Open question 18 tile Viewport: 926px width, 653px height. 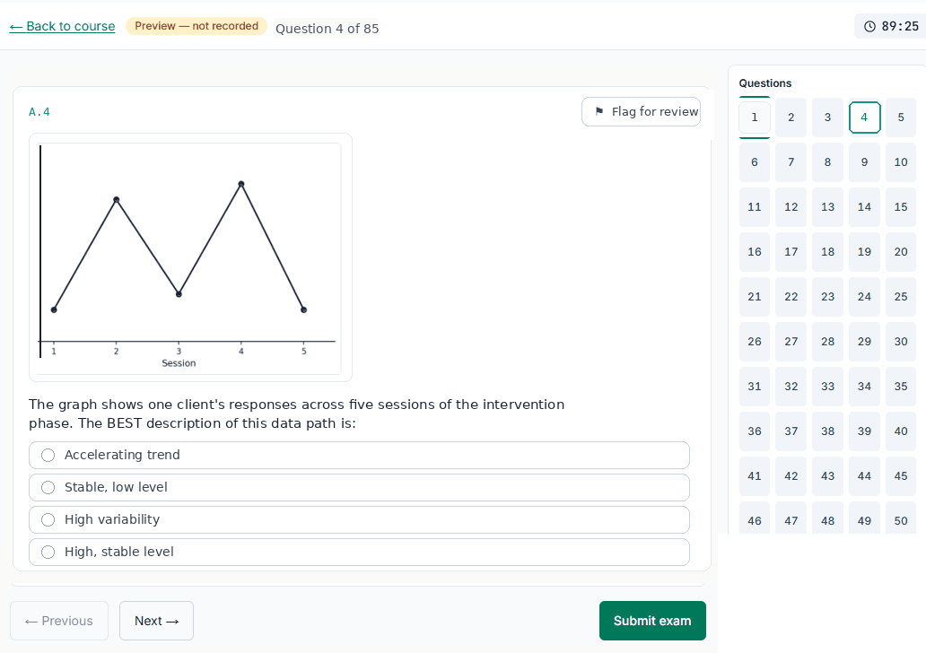click(x=828, y=252)
